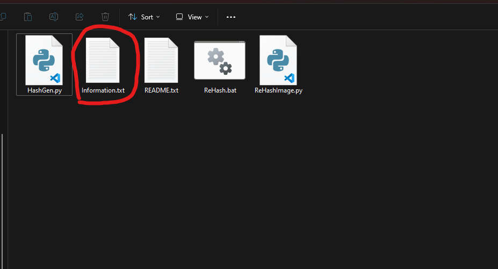Click the Rename icon in toolbar
This screenshot has height=269, width=498.
[x=54, y=17]
